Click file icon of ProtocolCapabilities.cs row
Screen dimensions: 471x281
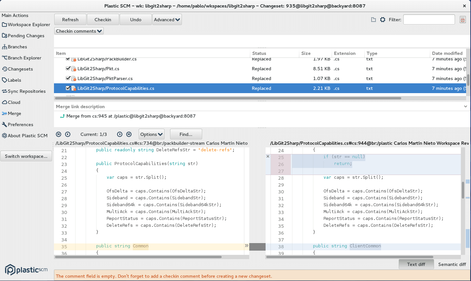point(74,89)
